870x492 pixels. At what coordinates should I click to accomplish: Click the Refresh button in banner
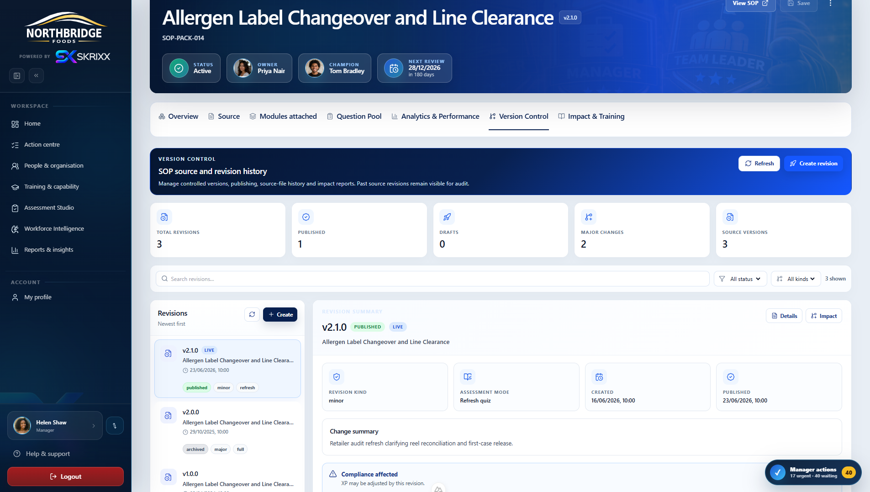[x=759, y=164]
